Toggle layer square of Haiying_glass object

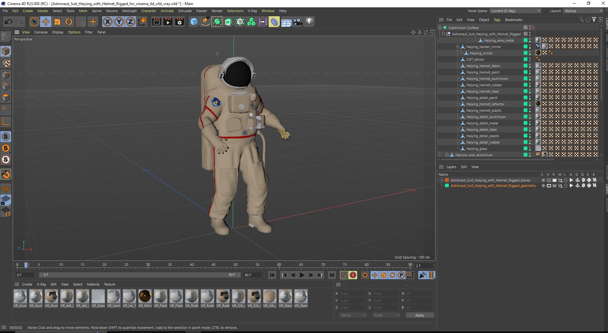click(525, 149)
